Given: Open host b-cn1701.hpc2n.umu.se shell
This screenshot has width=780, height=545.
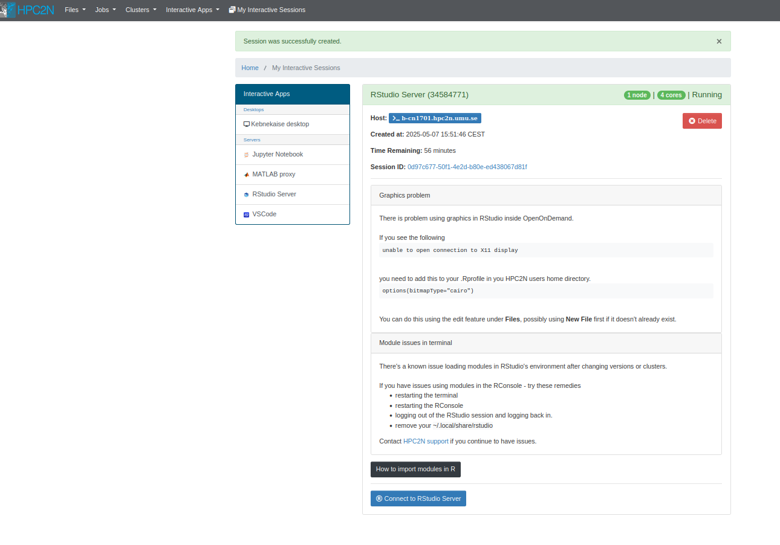Looking at the screenshot, I should point(435,118).
